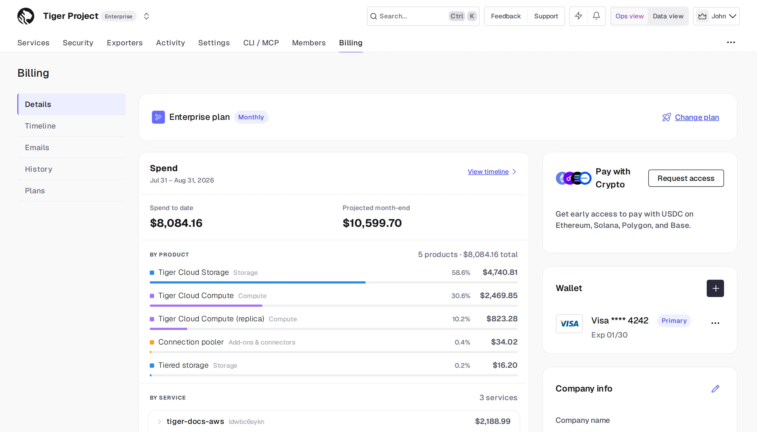Open the View timeline link
The height and width of the screenshot is (432, 757).
coord(492,171)
